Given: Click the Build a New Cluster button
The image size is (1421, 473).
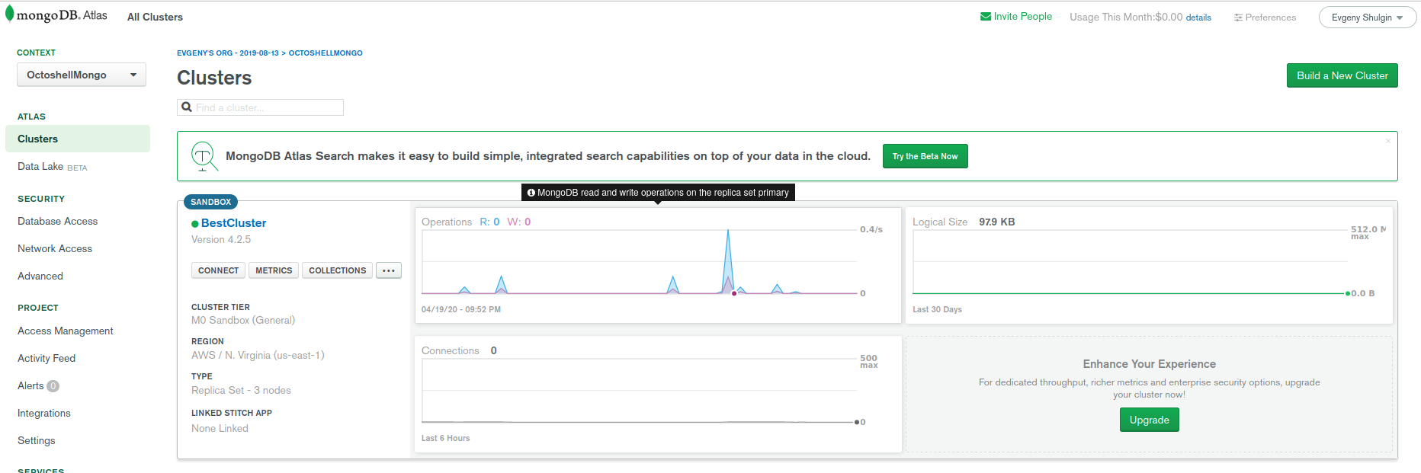Looking at the screenshot, I should click(1342, 75).
